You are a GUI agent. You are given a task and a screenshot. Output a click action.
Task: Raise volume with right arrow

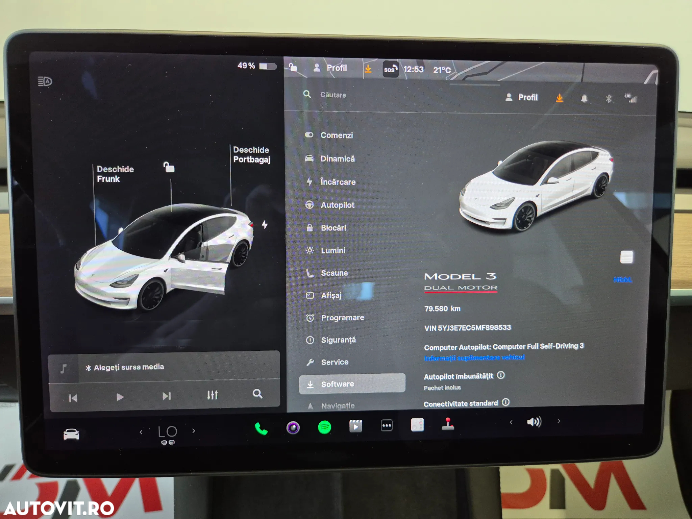tap(559, 421)
